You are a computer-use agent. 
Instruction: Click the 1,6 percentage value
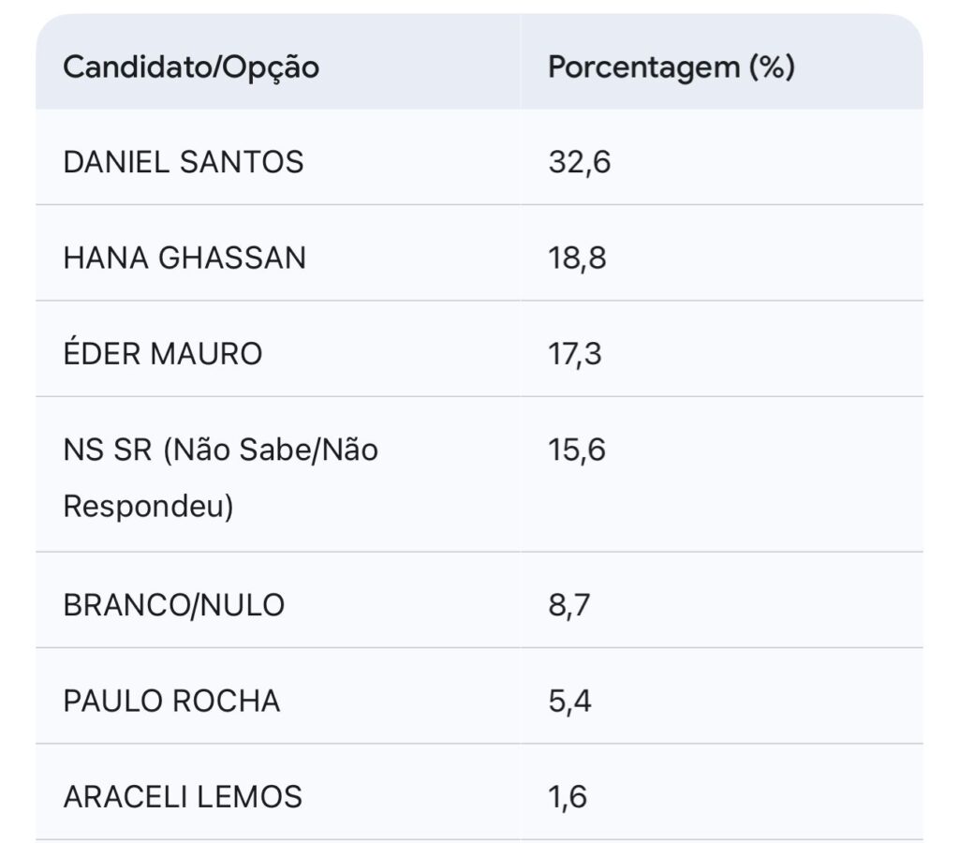pyautogui.click(x=568, y=797)
